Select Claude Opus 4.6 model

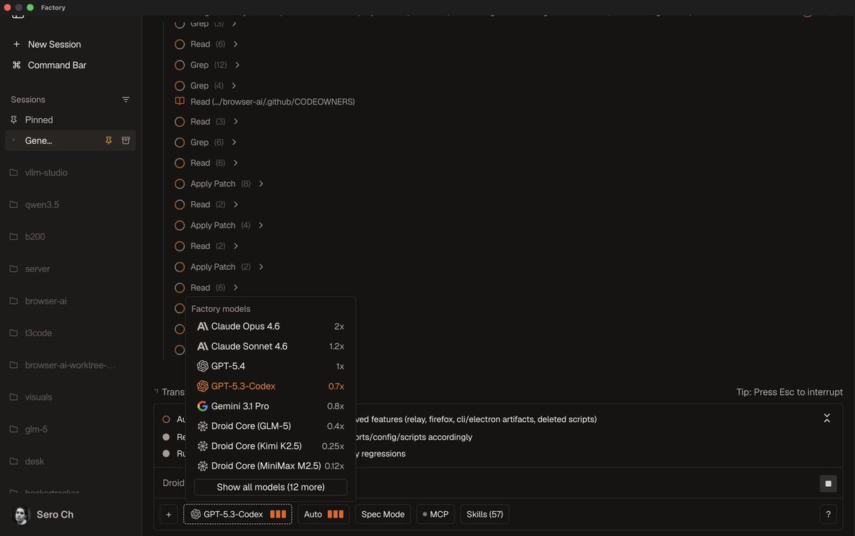[x=271, y=327]
